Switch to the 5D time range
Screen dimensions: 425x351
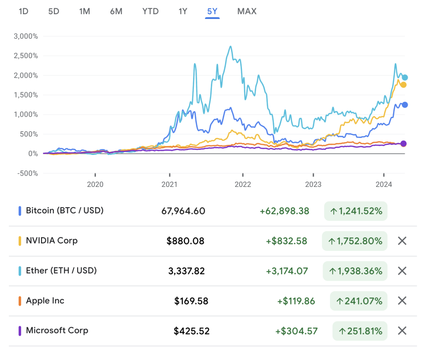(x=54, y=11)
